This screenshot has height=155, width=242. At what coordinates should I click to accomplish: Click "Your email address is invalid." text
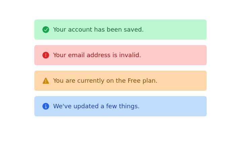[x=97, y=55]
